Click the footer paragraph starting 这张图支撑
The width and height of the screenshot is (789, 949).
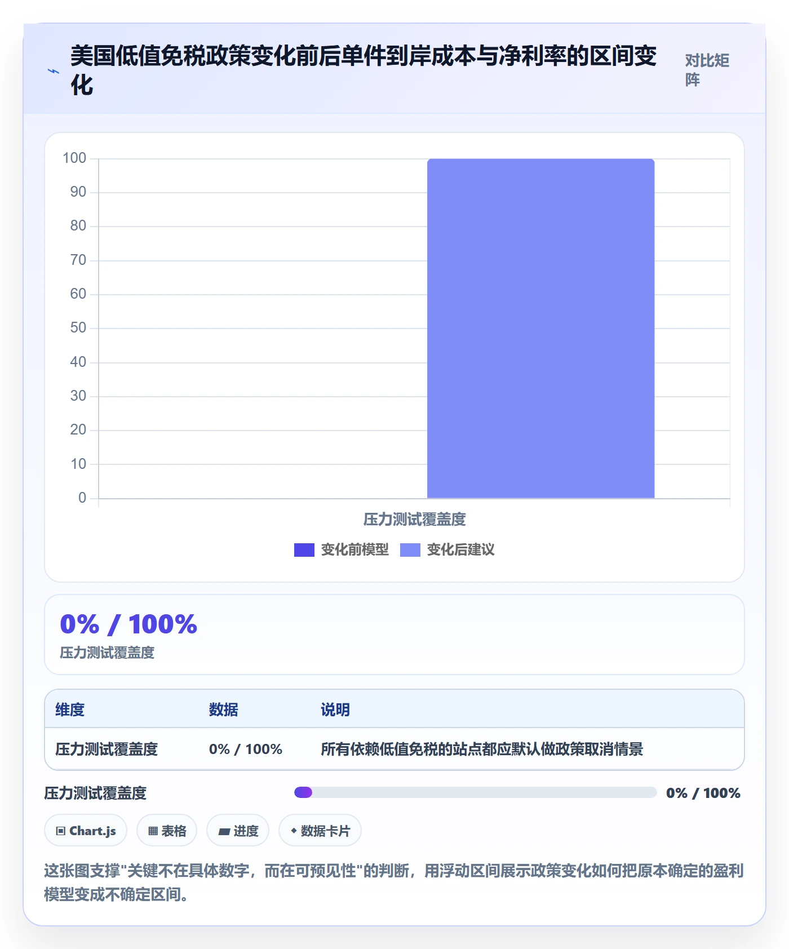(x=394, y=883)
